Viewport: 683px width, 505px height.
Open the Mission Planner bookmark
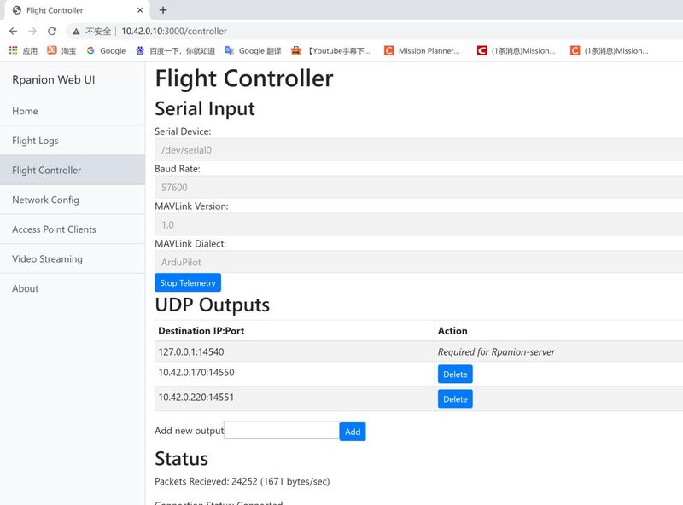click(x=422, y=51)
